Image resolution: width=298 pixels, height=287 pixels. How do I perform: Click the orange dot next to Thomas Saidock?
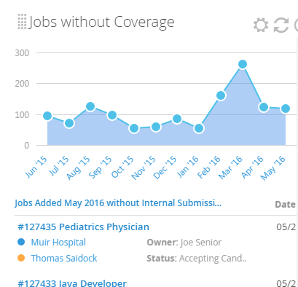pos(21,258)
